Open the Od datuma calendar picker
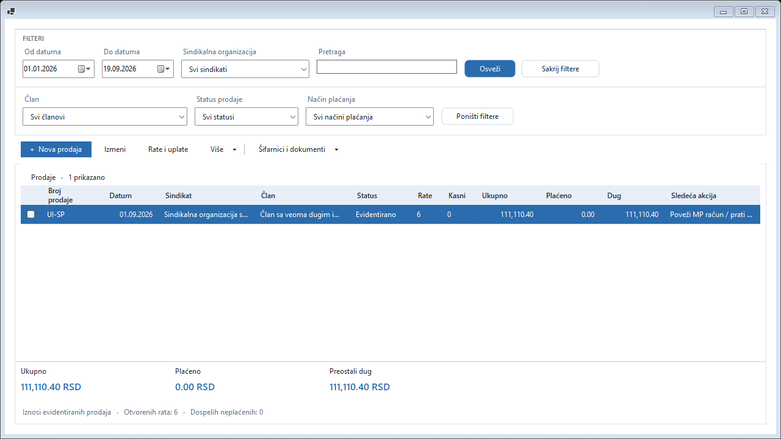The height and width of the screenshot is (439, 781). [x=85, y=69]
